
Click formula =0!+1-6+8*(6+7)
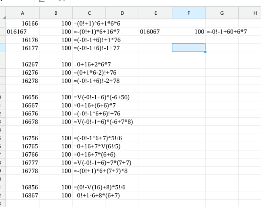[97, 195]
